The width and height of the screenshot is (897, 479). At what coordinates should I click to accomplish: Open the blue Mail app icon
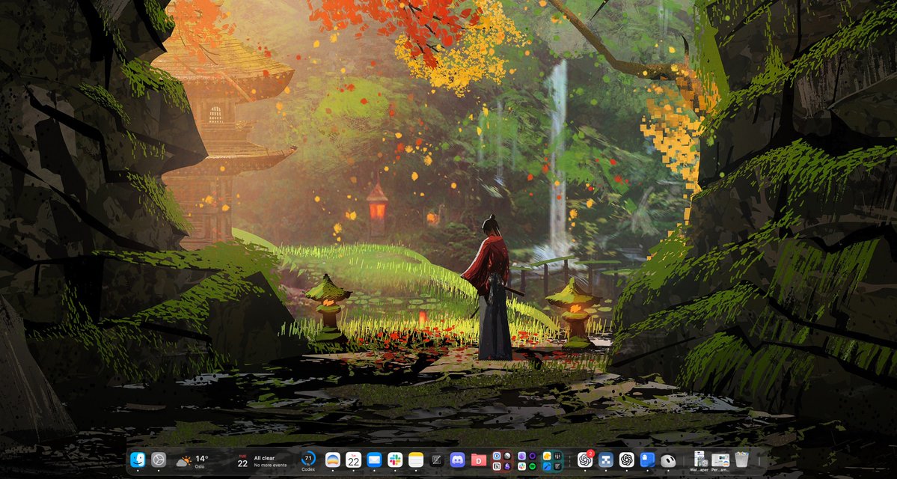click(374, 460)
